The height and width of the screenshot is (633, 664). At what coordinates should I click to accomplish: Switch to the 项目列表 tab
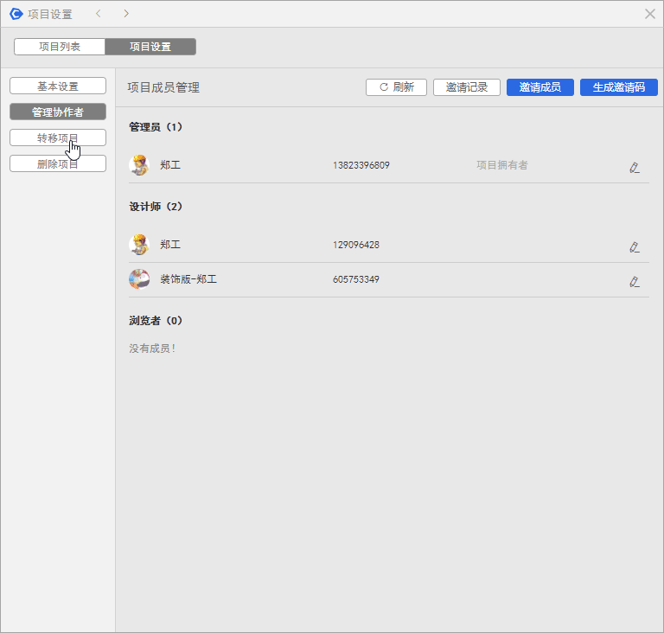tap(60, 47)
